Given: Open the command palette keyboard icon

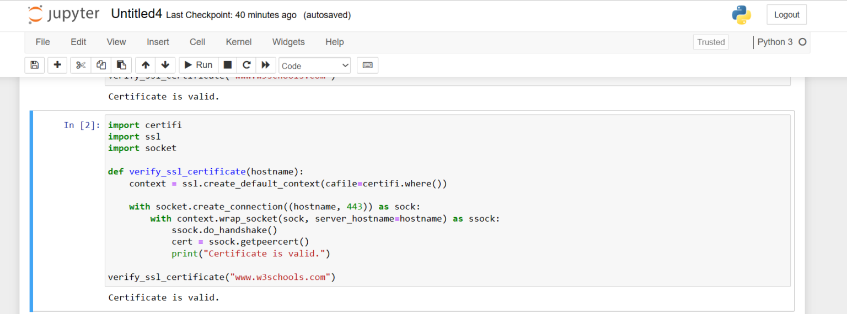Looking at the screenshot, I should (x=367, y=65).
